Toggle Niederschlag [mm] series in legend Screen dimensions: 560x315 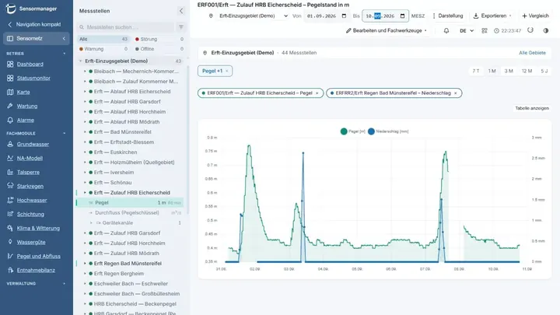pos(388,131)
